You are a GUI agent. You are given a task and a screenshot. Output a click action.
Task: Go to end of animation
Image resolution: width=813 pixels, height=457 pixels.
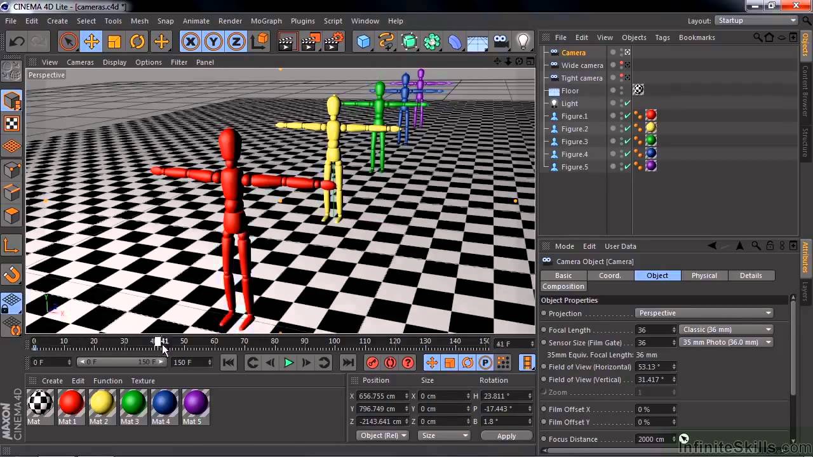[x=348, y=362]
